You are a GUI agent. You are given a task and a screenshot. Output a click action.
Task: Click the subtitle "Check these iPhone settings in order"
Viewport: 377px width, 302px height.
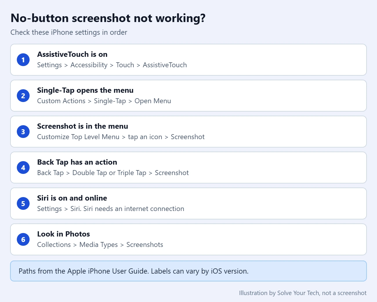69,32
